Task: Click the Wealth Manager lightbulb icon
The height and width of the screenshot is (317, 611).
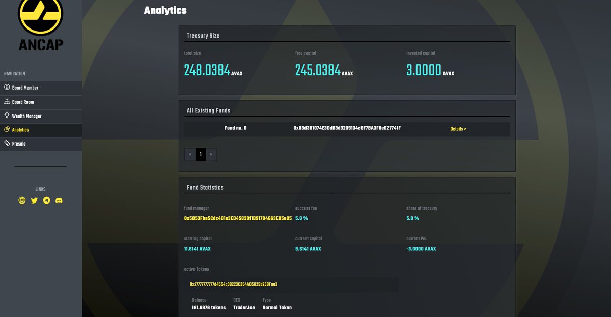Action: tap(7, 116)
